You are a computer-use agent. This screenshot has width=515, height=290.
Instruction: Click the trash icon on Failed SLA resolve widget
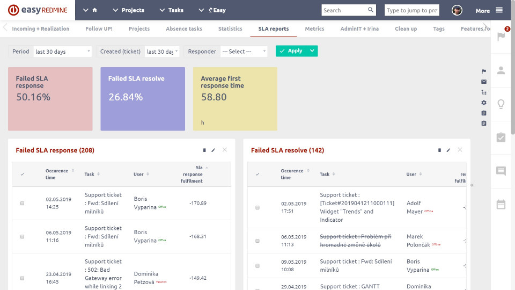click(x=439, y=150)
